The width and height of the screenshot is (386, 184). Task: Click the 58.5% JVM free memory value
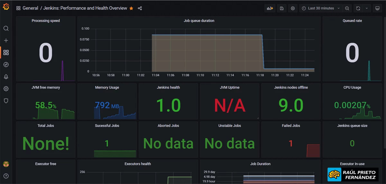(x=46, y=105)
